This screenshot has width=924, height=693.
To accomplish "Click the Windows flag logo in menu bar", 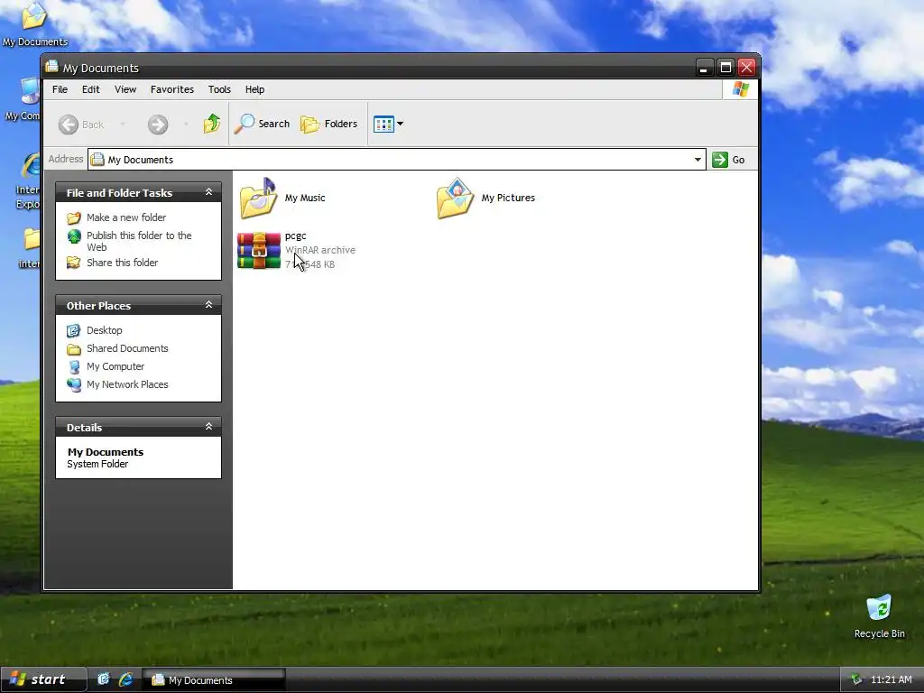I will point(740,89).
